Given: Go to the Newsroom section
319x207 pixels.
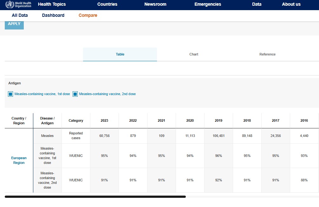Looking at the screenshot, I should pyautogui.click(x=156, y=4).
